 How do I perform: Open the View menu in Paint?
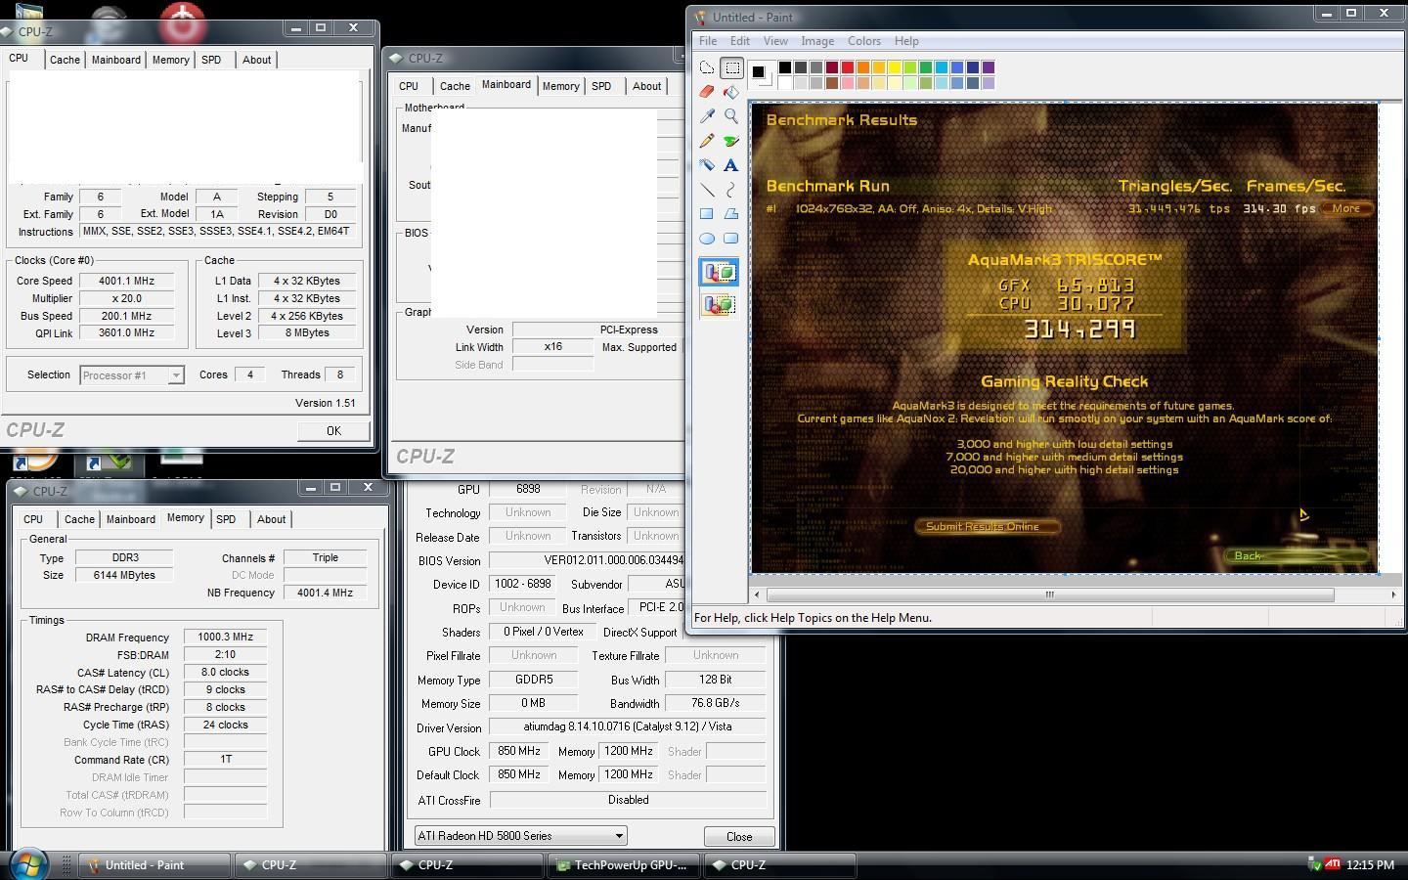coord(775,41)
